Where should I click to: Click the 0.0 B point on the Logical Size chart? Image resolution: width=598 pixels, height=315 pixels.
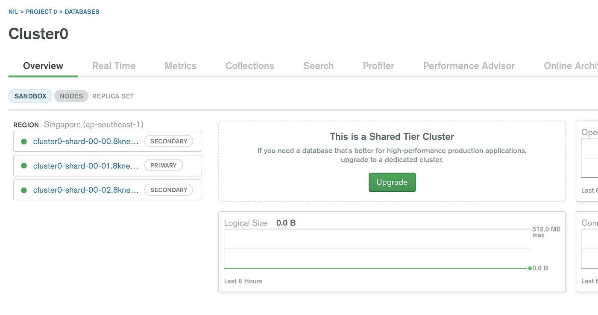[529, 268]
